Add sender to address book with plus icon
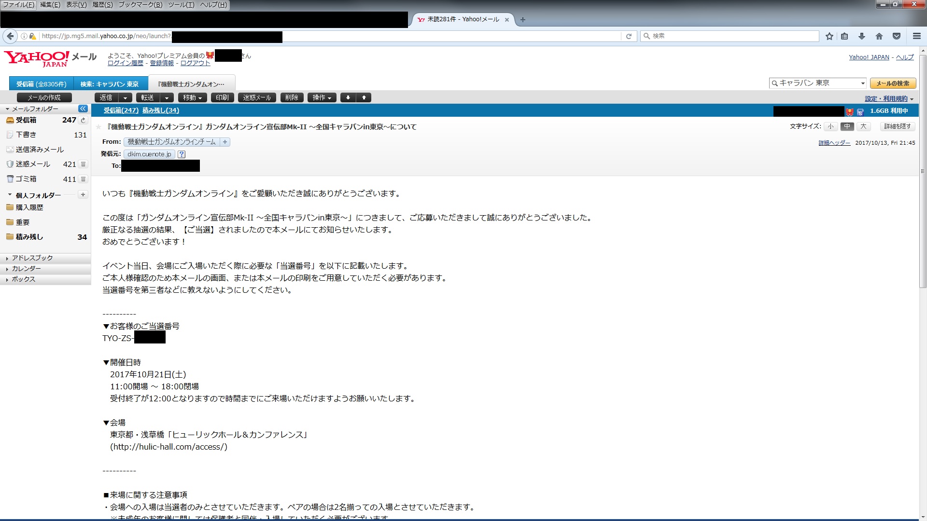Image resolution: width=927 pixels, height=521 pixels. (x=225, y=142)
